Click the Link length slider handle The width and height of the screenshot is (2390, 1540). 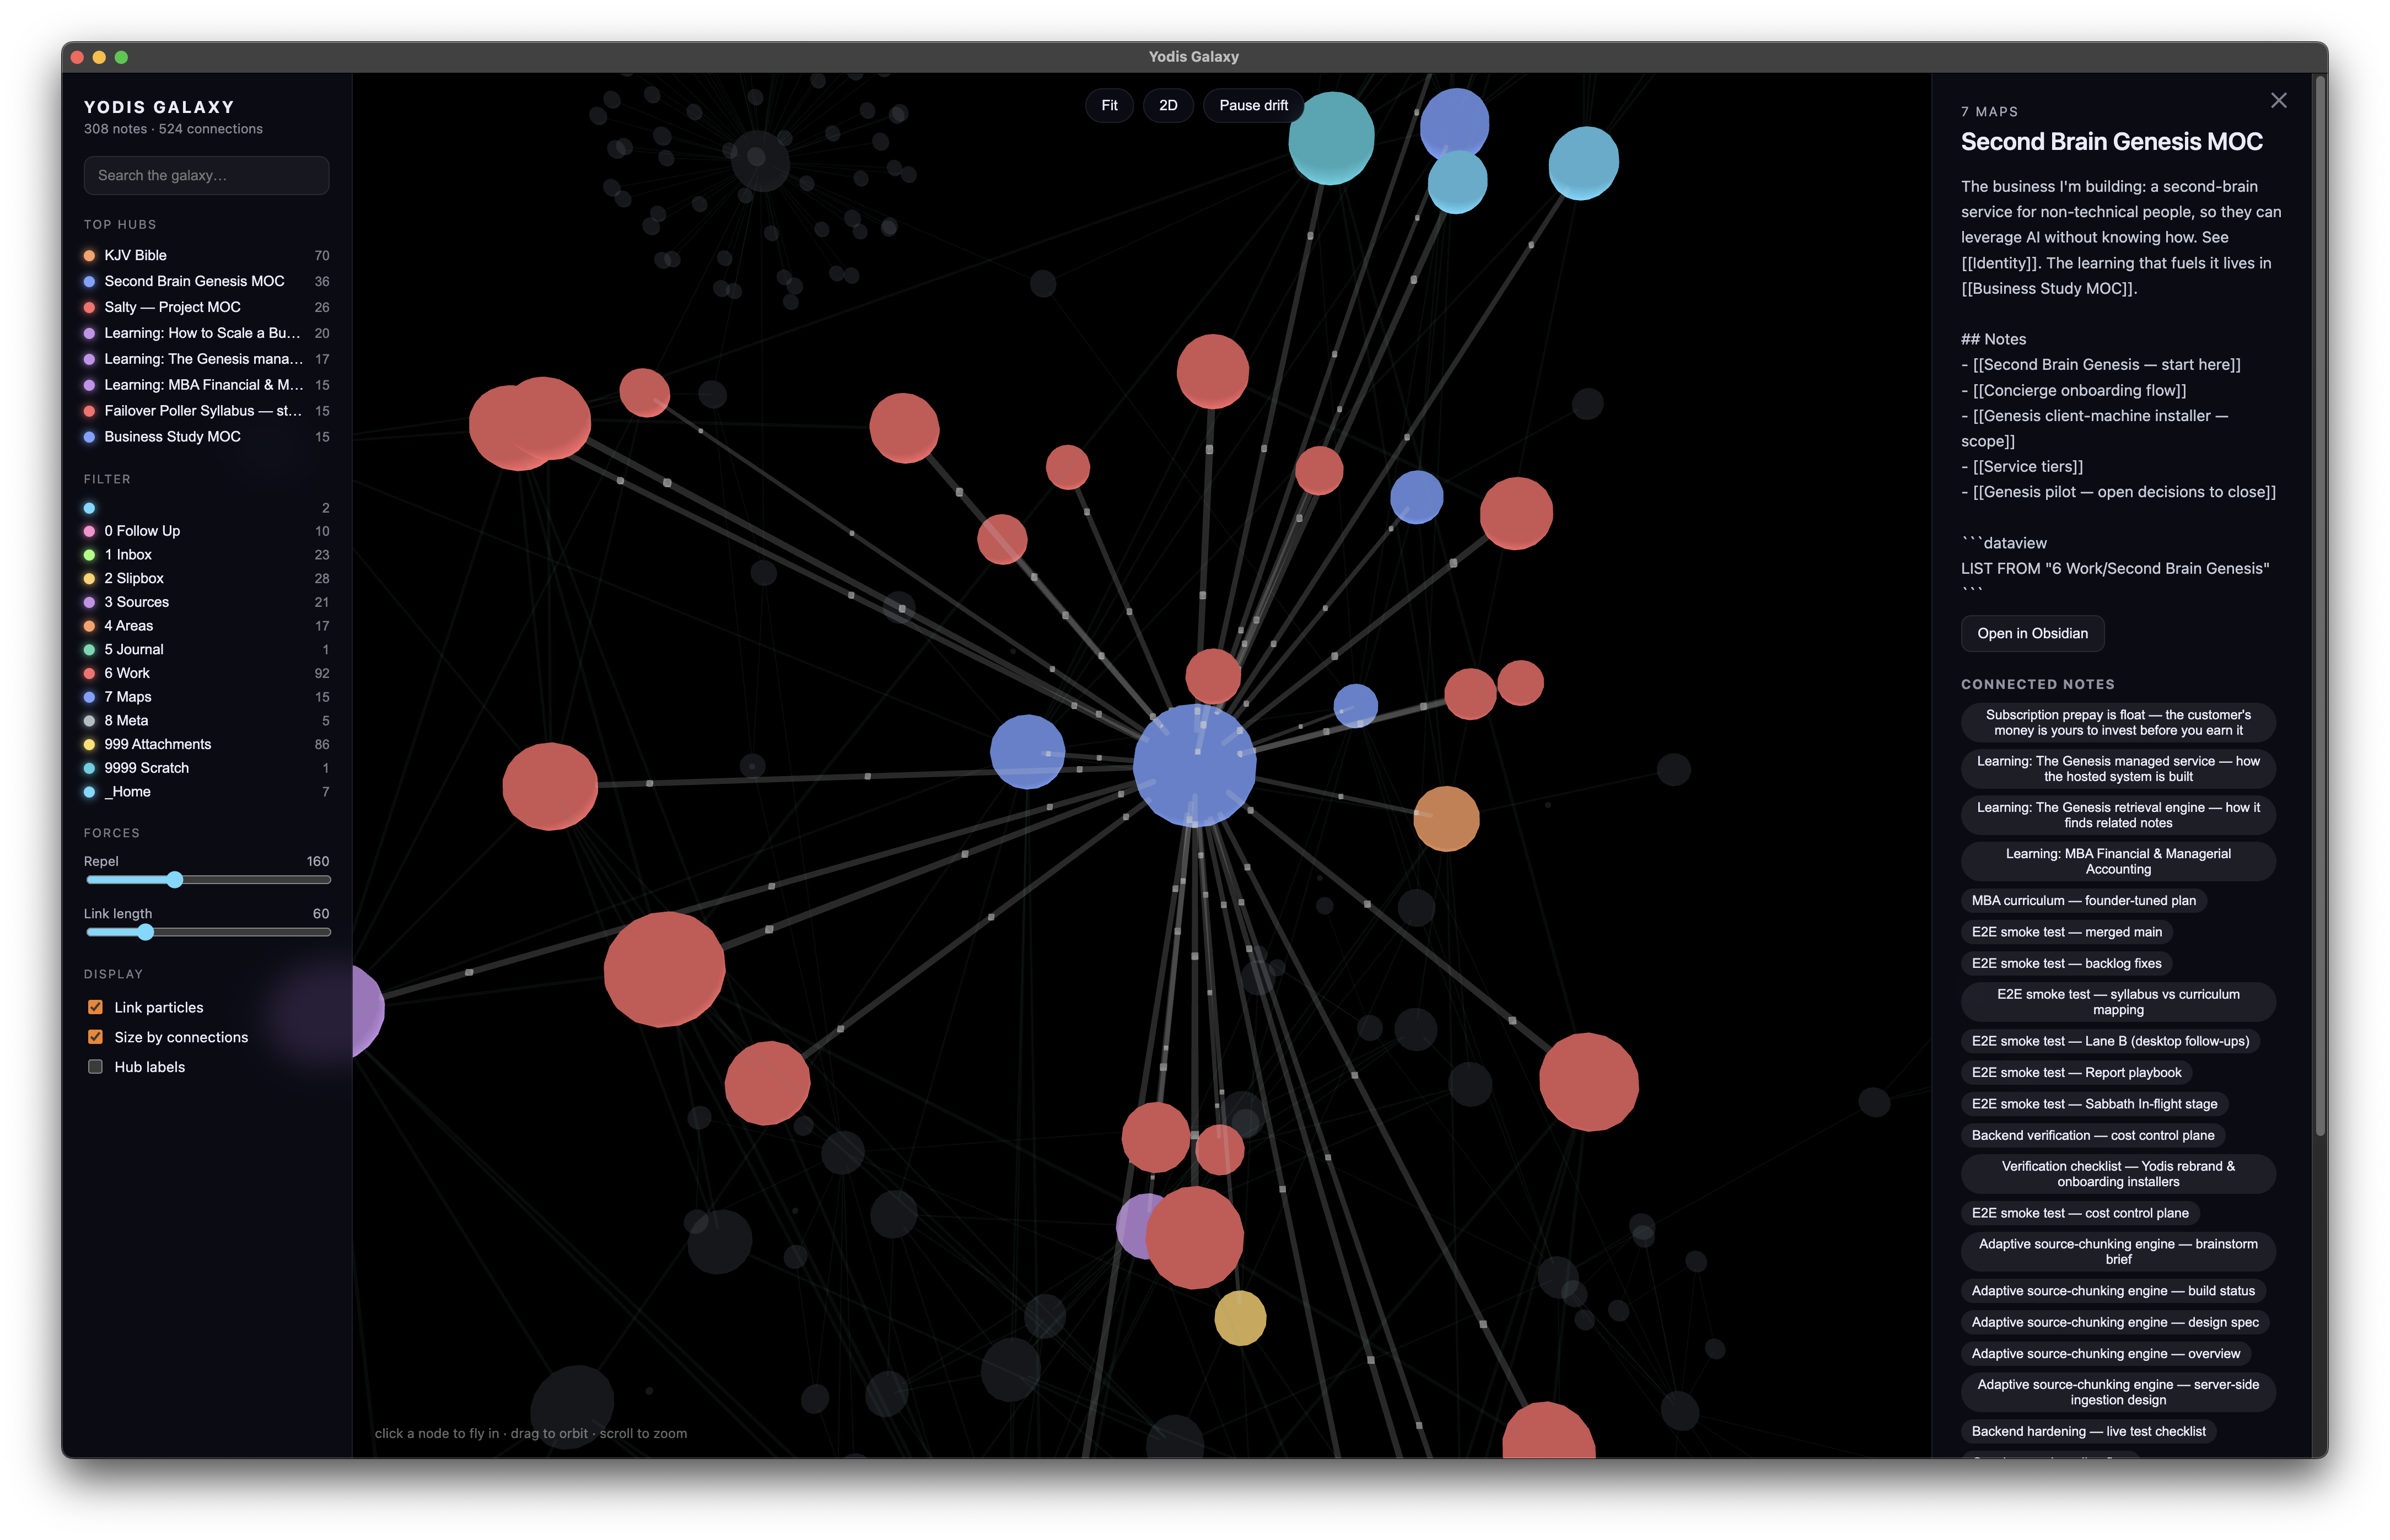[146, 932]
